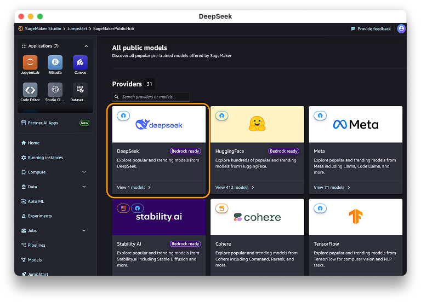Click SageMaker Studio breadcrumb link

[x=43, y=28]
